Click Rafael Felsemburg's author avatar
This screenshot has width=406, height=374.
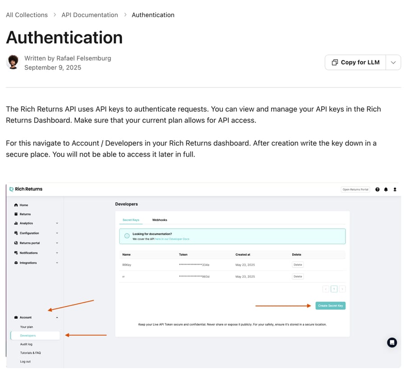coord(13,62)
